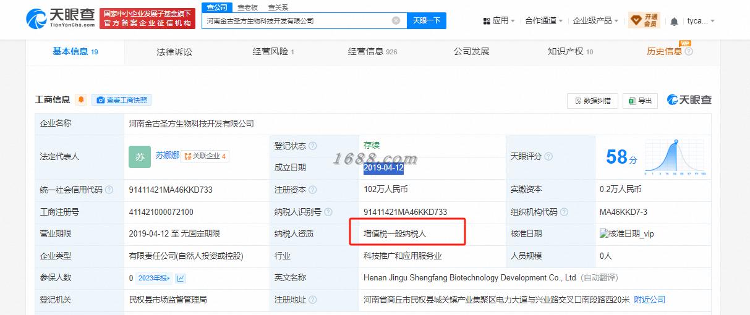Open the notification bell in the header
Viewport: 750px width, 315px height.
(x=674, y=21)
